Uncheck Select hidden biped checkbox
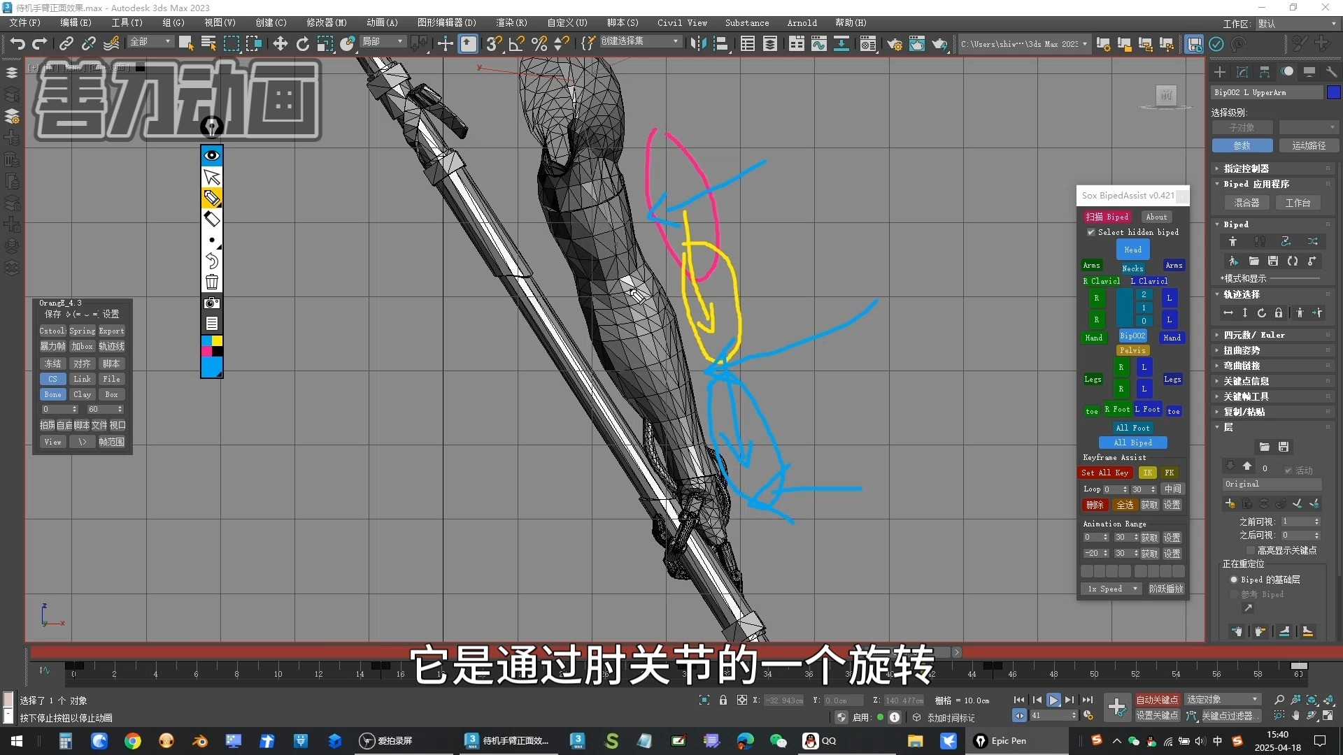 coord(1090,232)
